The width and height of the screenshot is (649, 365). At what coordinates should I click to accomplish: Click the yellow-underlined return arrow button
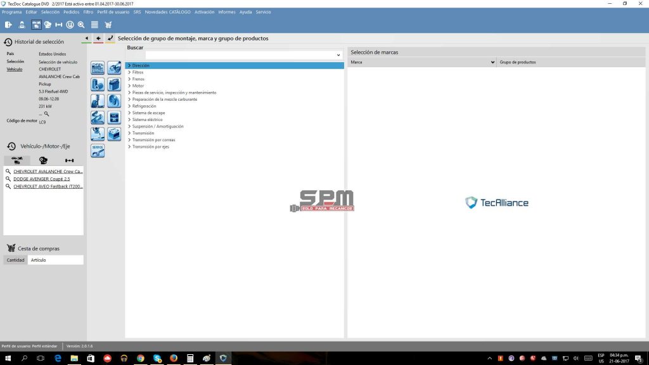tap(110, 39)
